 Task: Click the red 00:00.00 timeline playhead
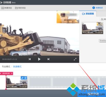[6, 74]
